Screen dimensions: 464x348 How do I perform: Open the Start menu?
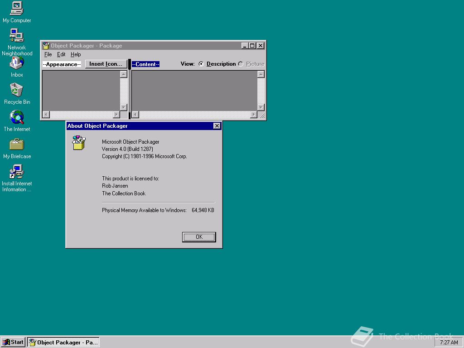[x=13, y=343]
